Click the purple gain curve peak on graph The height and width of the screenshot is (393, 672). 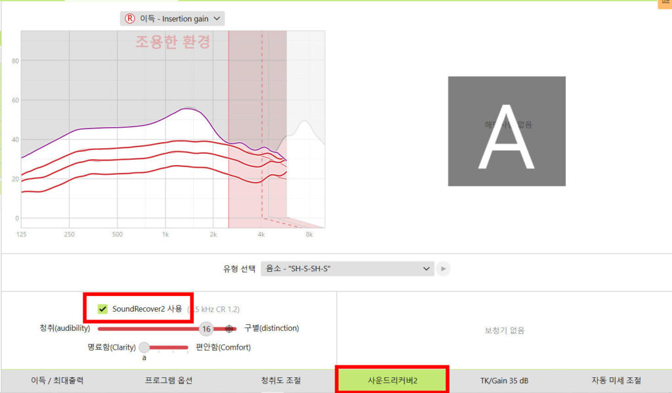[187, 109]
